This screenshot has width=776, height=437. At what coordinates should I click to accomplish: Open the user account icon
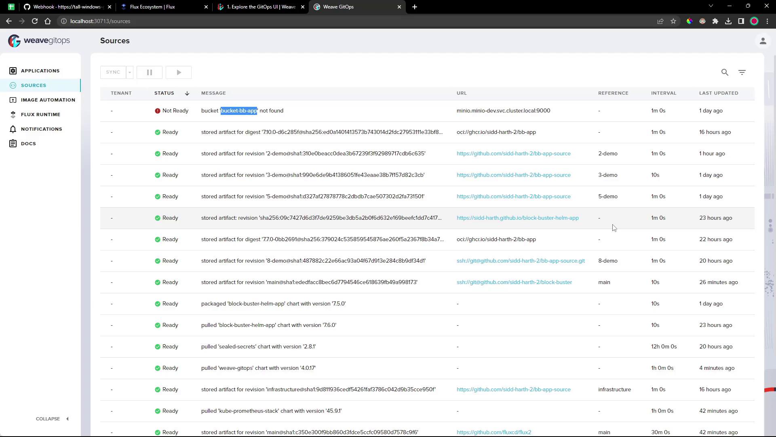click(x=763, y=41)
